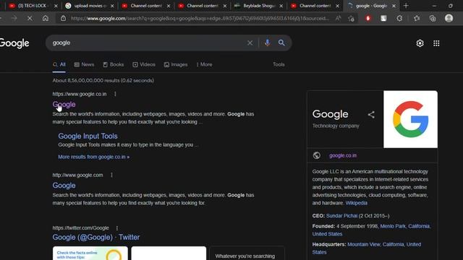Click the globe icon beside google.co.in
463x260 pixels.
pyautogui.click(x=317, y=155)
